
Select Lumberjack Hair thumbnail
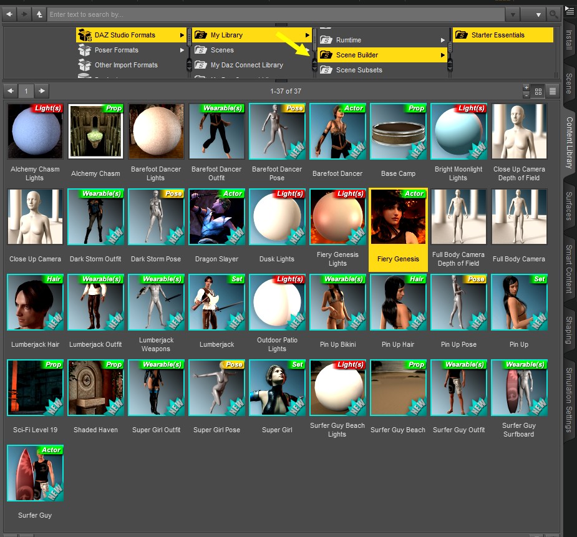[x=36, y=302]
